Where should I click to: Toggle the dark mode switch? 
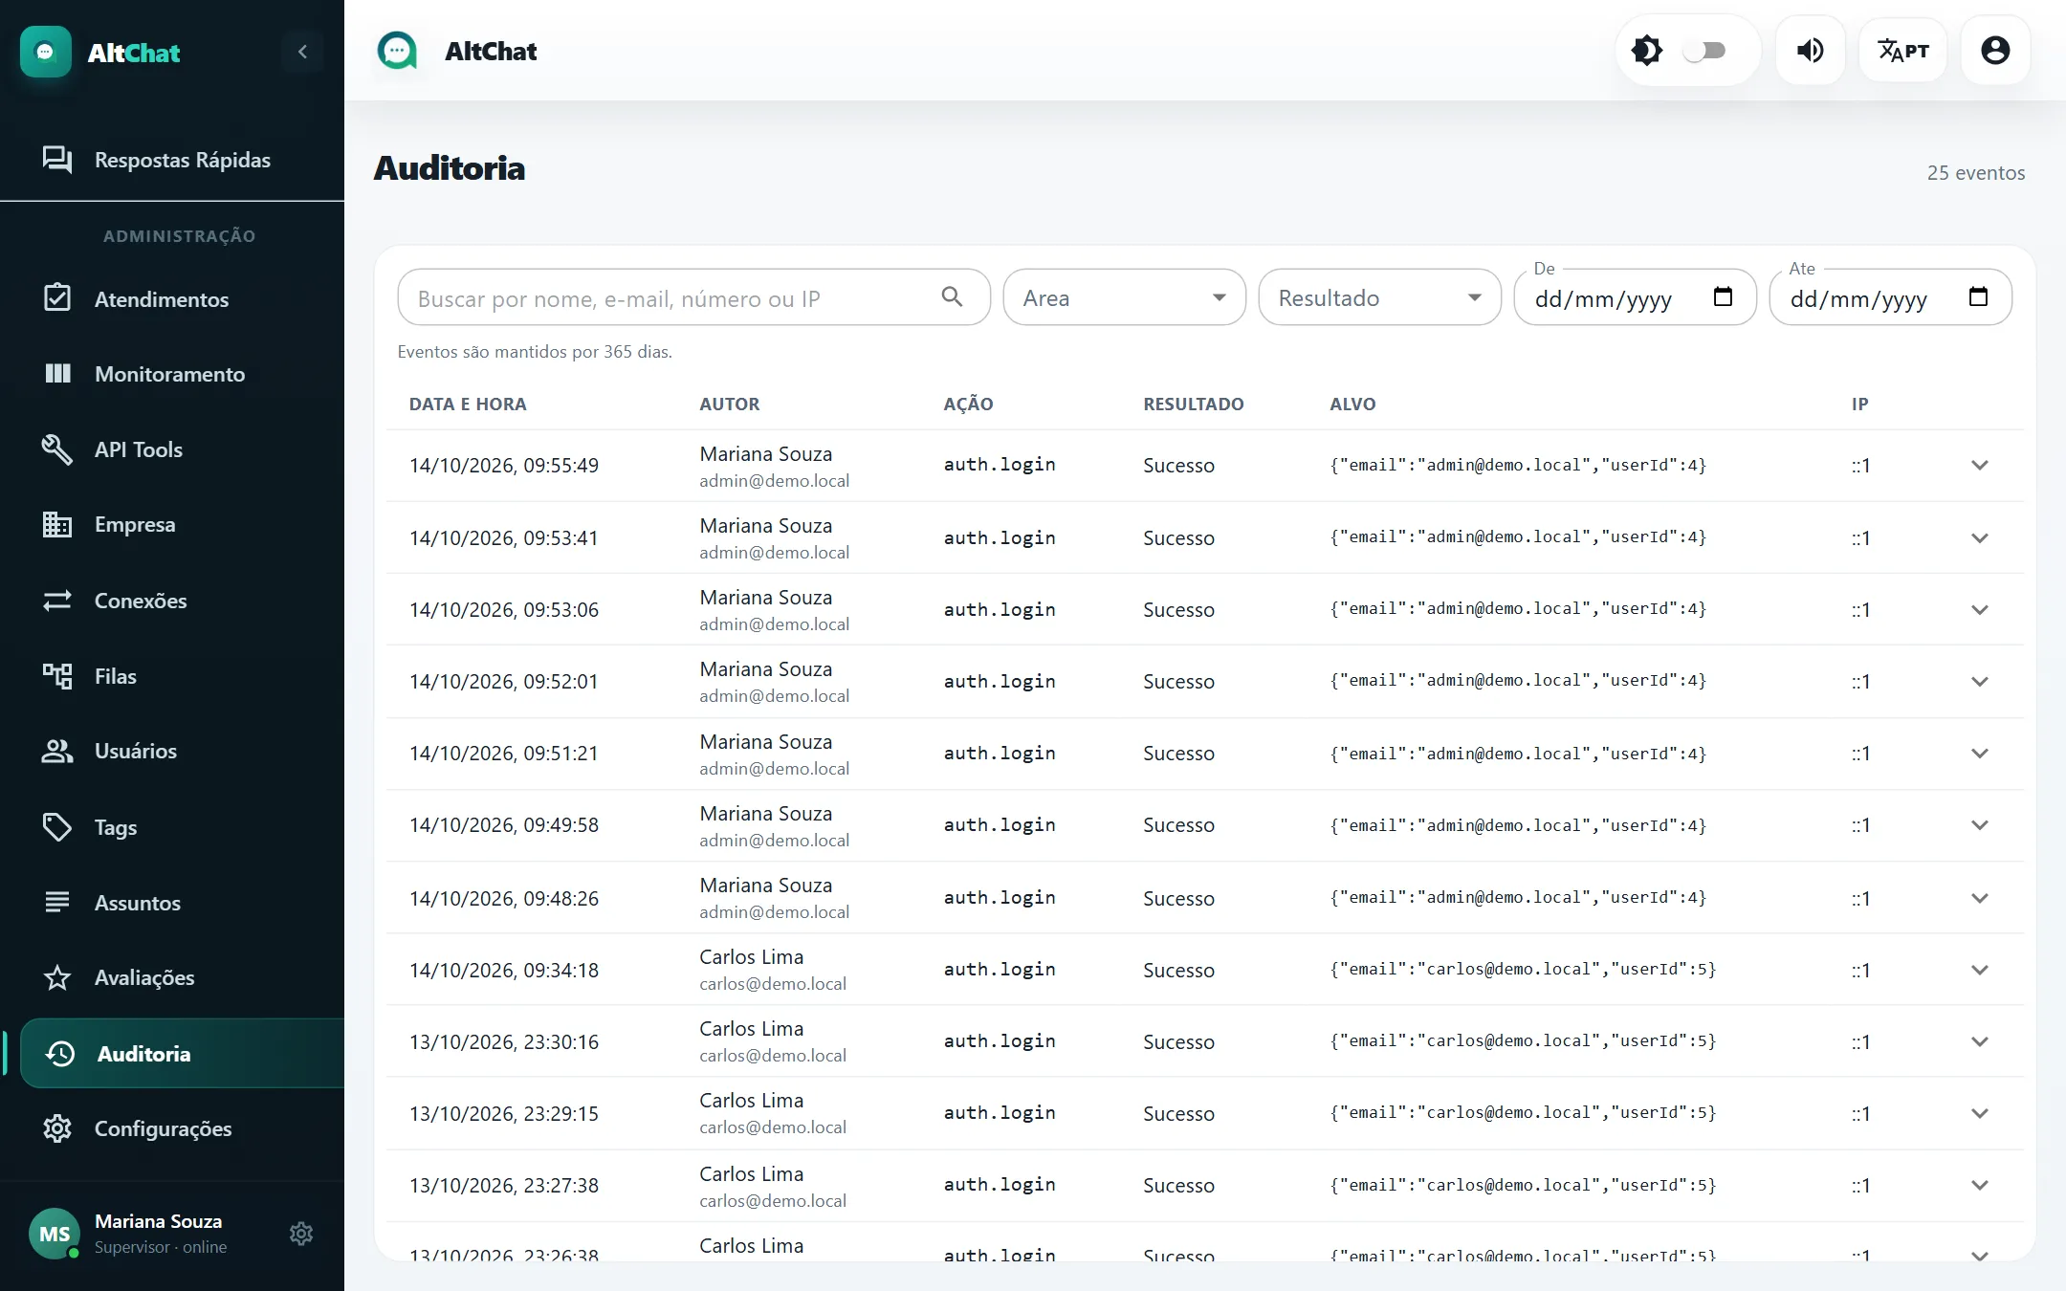click(x=1704, y=51)
